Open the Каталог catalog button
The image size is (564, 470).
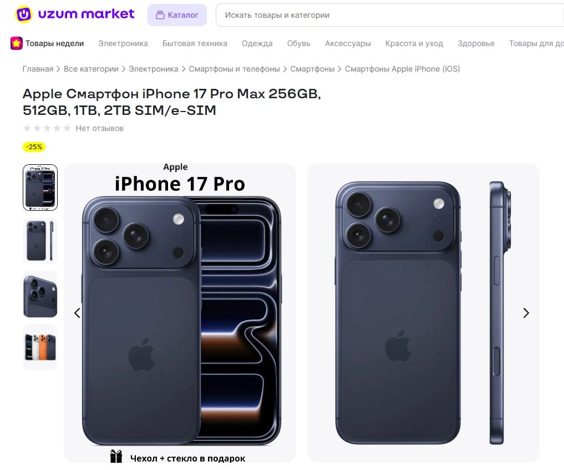177,15
